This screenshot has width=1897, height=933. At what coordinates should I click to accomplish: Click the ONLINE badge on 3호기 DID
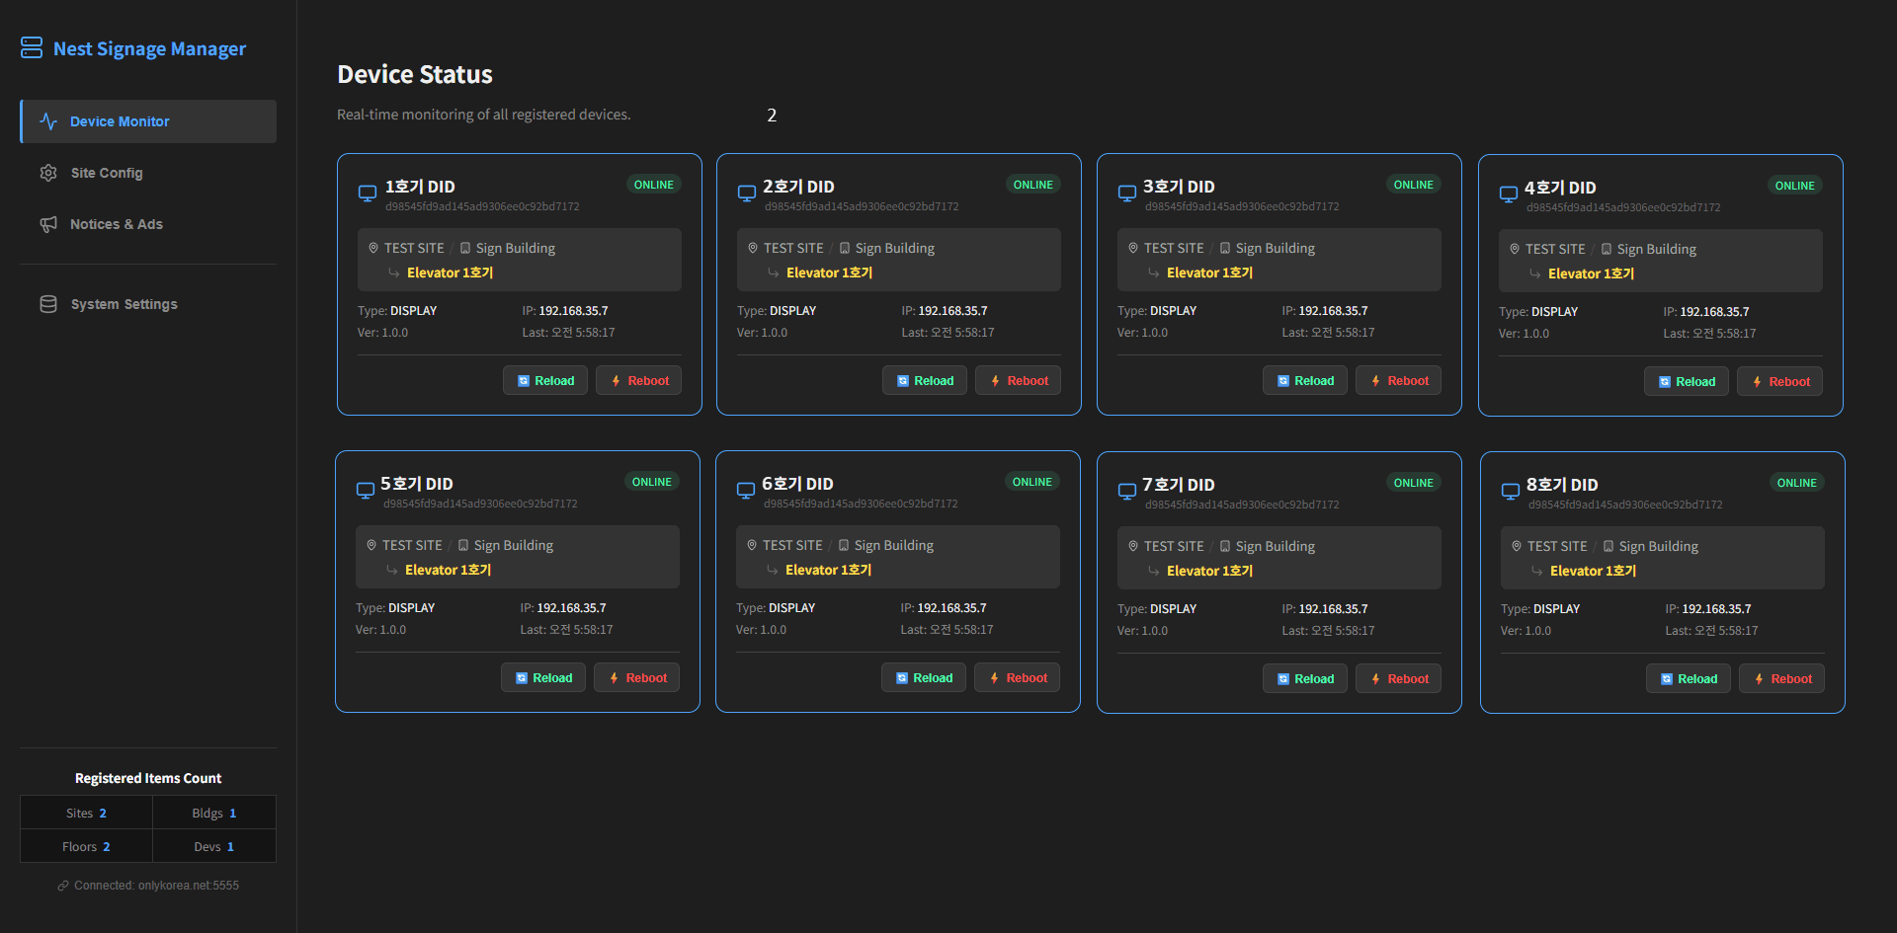1413,185
